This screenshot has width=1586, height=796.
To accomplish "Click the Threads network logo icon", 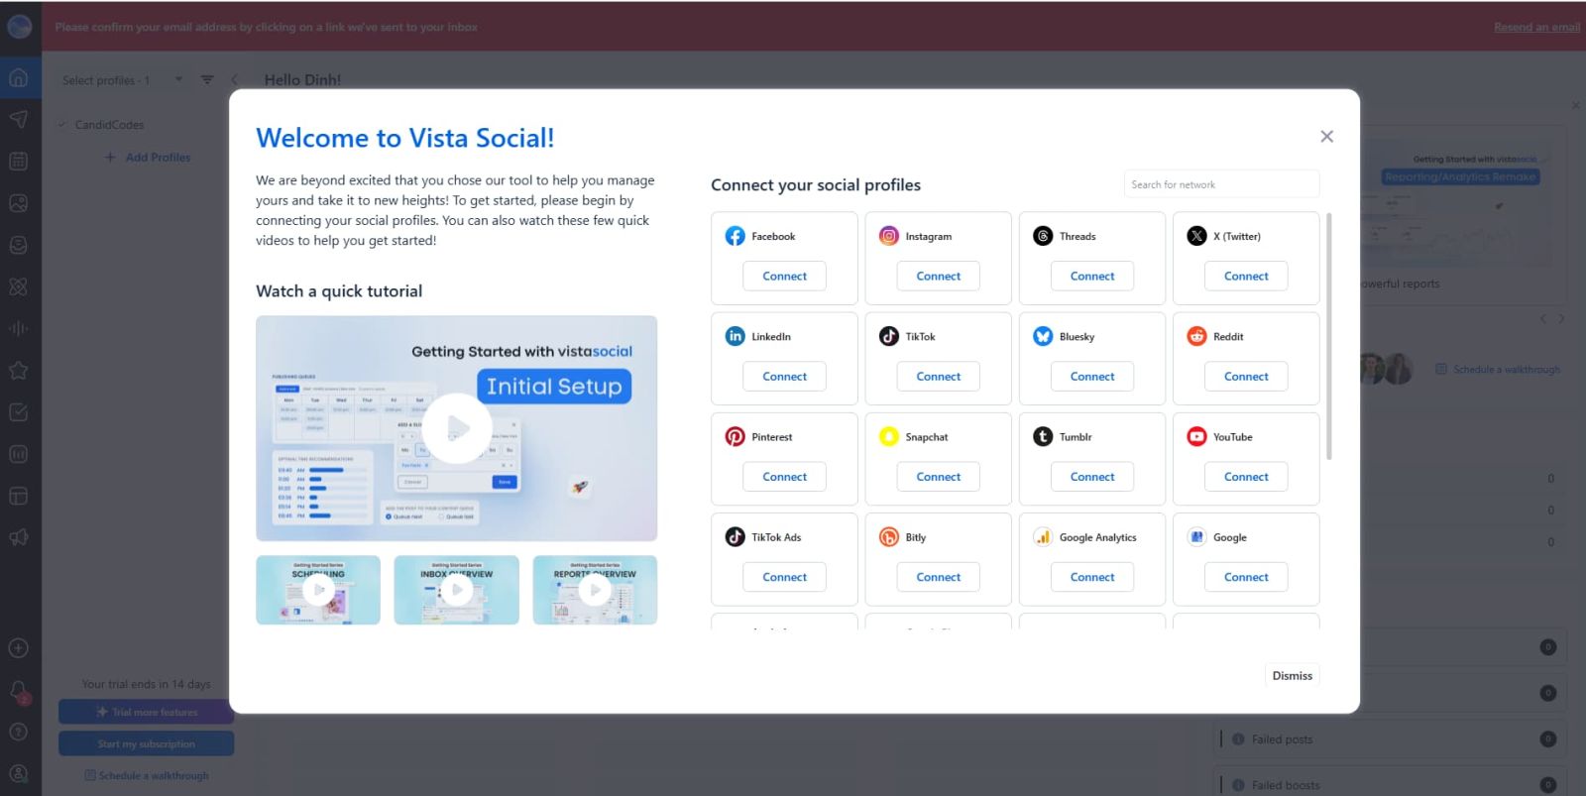I will (1043, 236).
